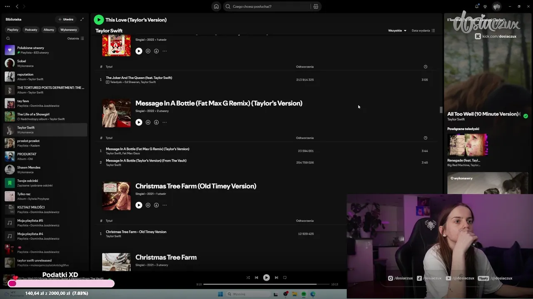Open tay favs playlist
The image size is (533, 299).
45,103
